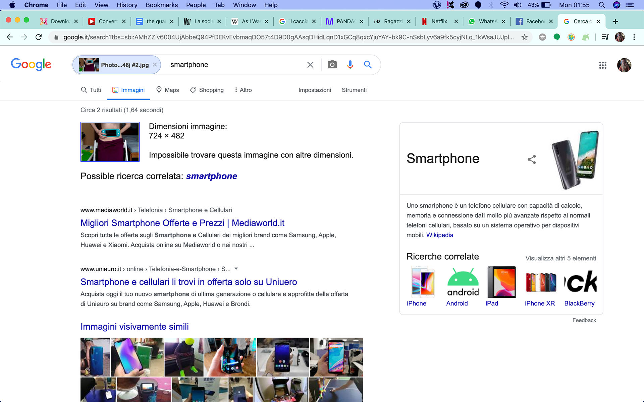Switch to the Maps tab
The width and height of the screenshot is (644, 402).
168,90
